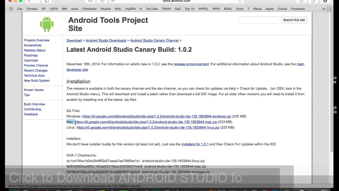The width and height of the screenshot is (339, 191).
Task: Open Feedback in the sidebar
Action: (x=31, y=114)
